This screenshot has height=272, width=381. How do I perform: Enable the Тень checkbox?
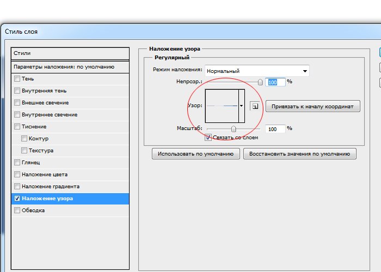pos(17,79)
